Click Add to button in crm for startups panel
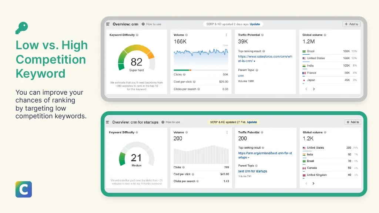 [353, 122]
